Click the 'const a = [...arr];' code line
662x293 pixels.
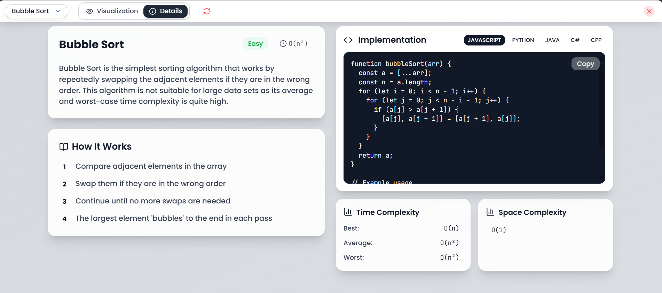coord(395,73)
